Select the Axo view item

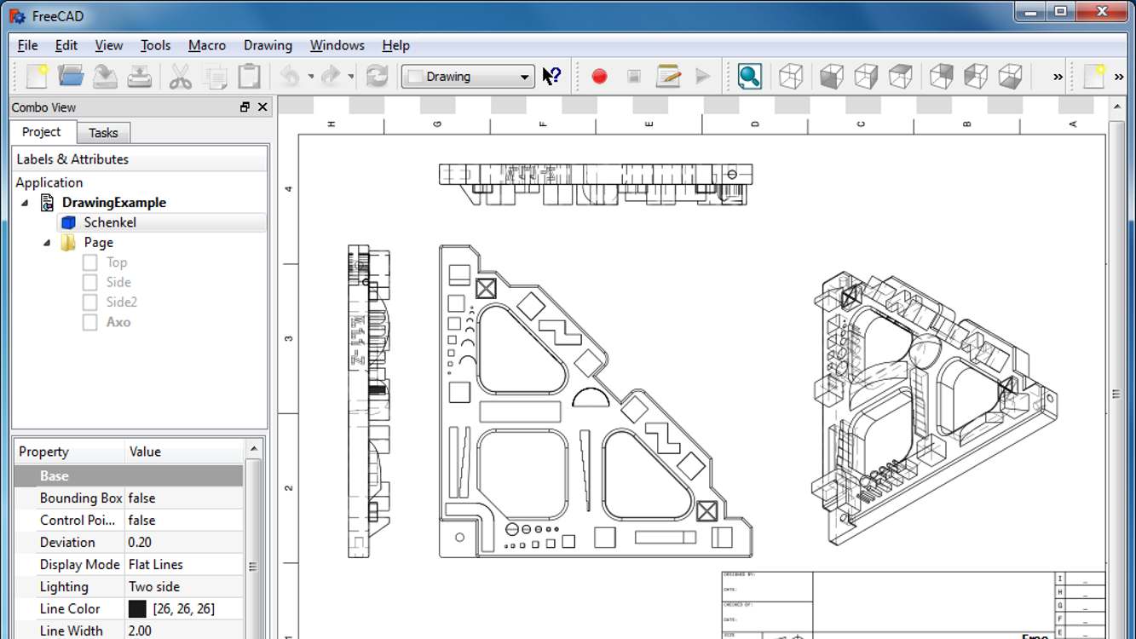click(119, 322)
